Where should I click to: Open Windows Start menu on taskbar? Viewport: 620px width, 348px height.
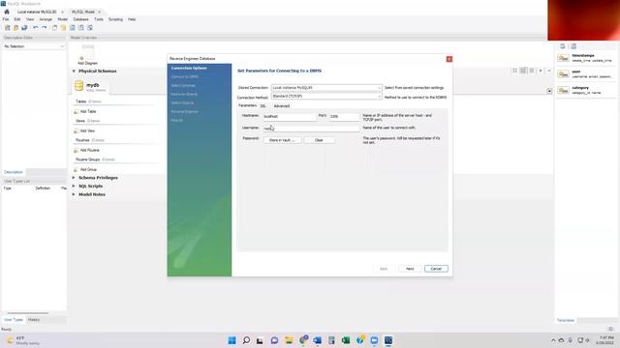232,340
